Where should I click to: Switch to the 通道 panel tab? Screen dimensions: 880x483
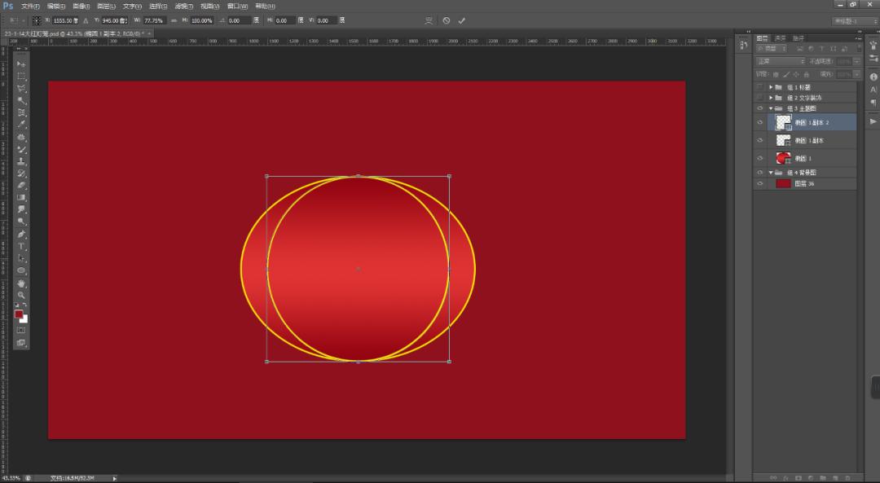pos(781,37)
